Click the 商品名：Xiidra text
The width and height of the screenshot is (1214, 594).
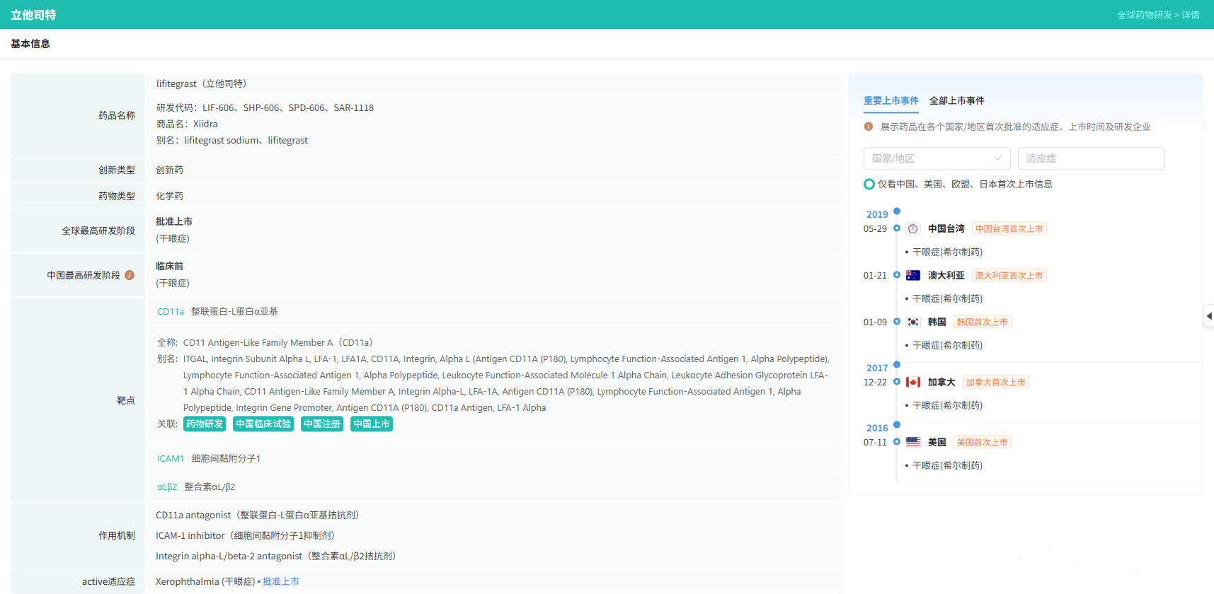tap(187, 124)
